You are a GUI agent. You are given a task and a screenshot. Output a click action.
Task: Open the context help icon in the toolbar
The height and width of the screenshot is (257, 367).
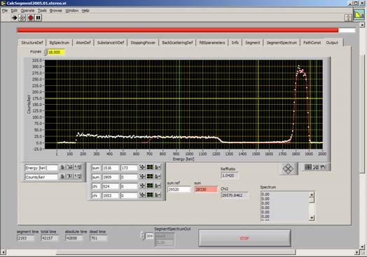tap(348, 17)
